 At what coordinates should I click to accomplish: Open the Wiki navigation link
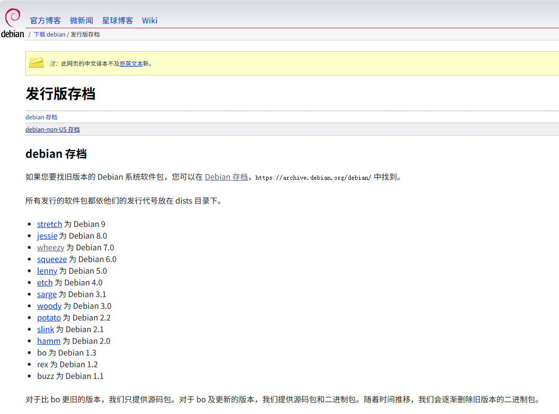[149, 20]
